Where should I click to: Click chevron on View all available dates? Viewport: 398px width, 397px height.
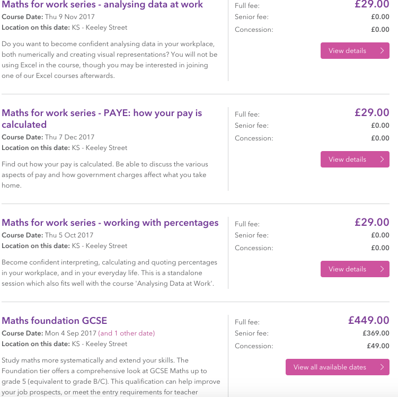click(382, 367)
